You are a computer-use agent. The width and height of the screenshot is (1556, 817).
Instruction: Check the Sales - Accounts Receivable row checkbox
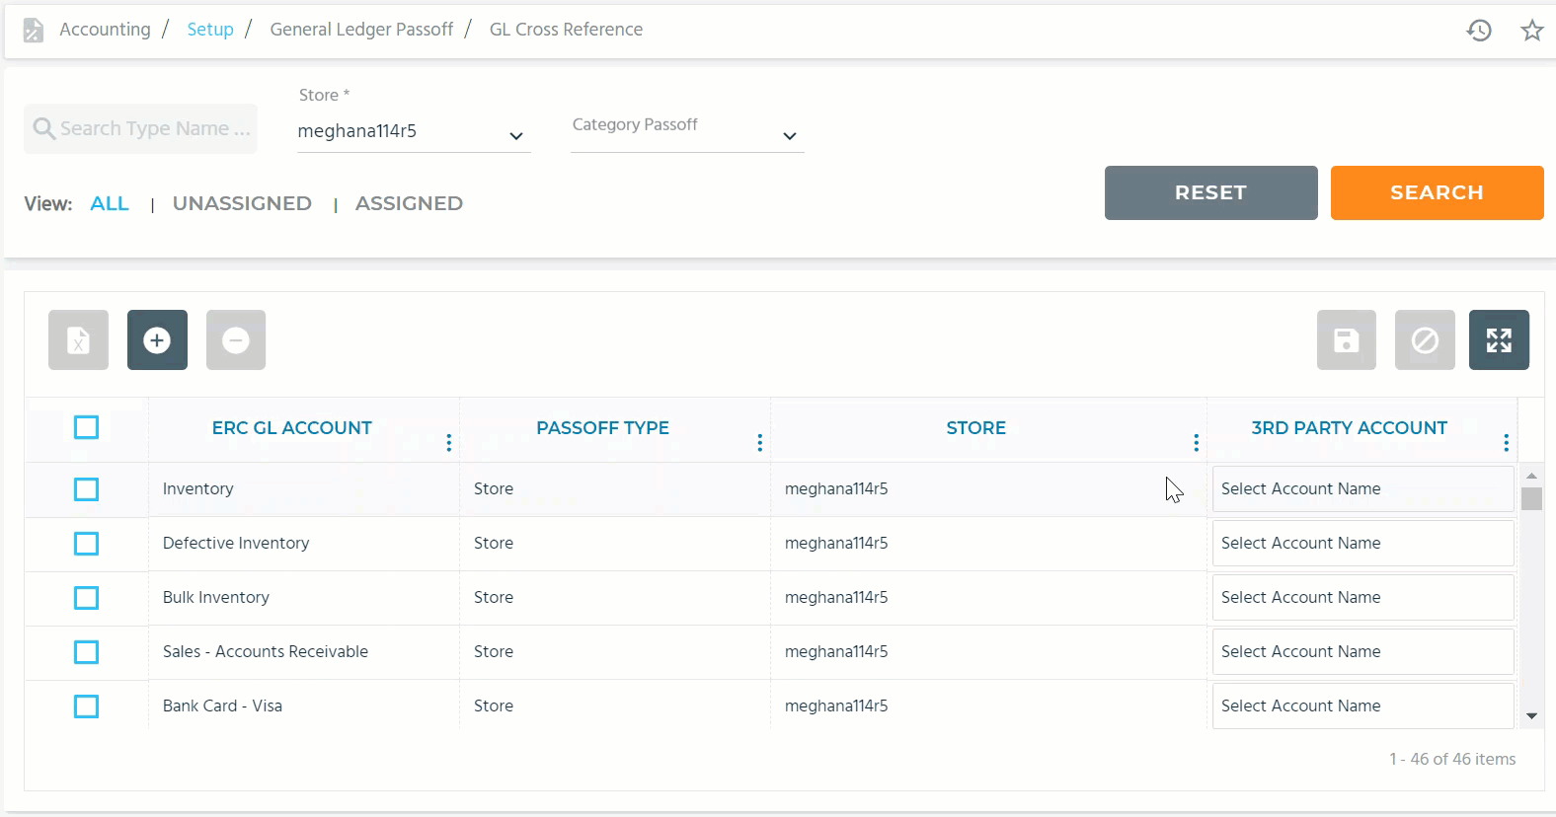(x=87, y=652)
